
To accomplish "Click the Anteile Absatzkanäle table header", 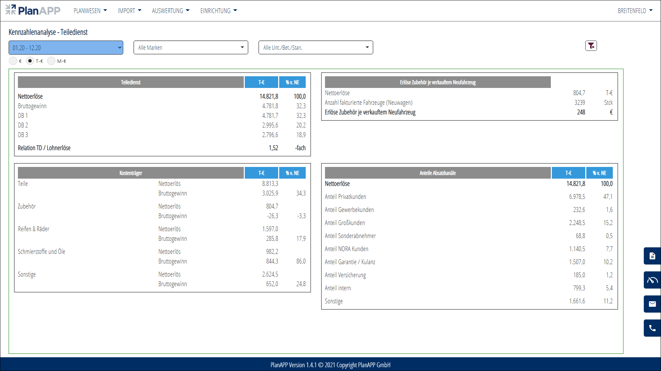I will click(x=438, y=173).
